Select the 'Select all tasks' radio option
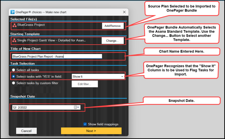Image resolution: width=225 pixels, height=139 pixels. 13,70
